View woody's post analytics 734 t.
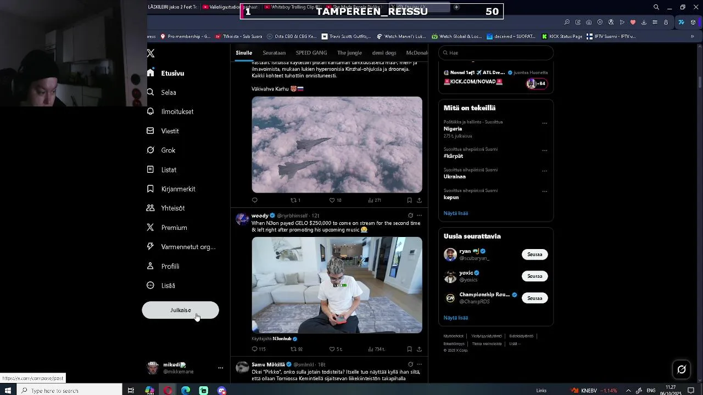703x395 pixels. [376, 349]
